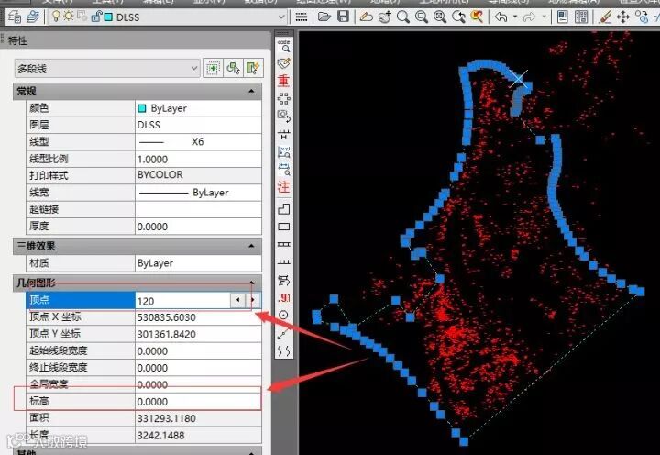The height and width of the screenshot is (455, 660).
Task: Select the Match Properties brush tool
Action: pyautogui.click(x=605, y=17)
